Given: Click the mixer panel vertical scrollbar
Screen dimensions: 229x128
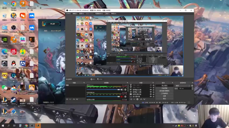Looking at the screenshot, I should pyautogui.click(x=128, y=88).
